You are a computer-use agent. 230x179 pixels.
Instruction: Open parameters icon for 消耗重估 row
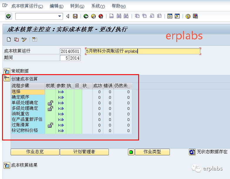click(61, 114)
